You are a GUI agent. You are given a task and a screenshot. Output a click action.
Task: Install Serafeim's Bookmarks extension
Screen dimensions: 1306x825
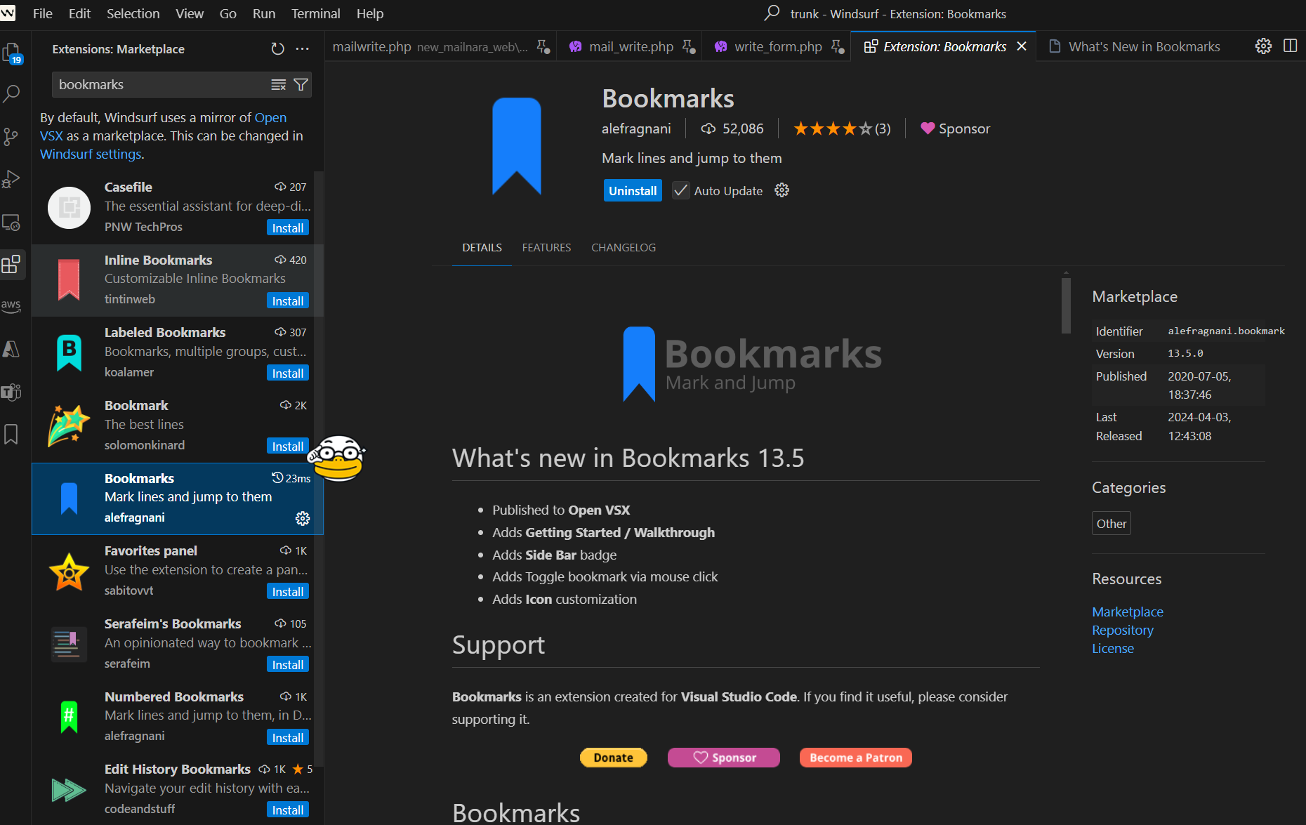288,665
